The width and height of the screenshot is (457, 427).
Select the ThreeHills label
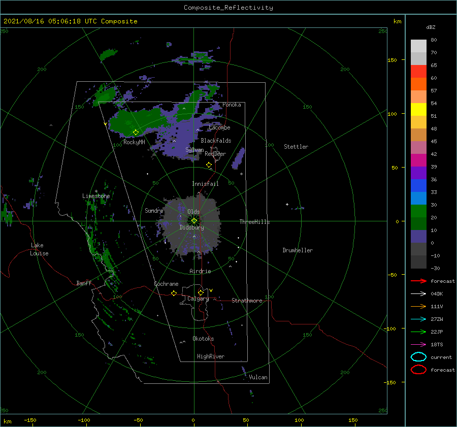254,222
